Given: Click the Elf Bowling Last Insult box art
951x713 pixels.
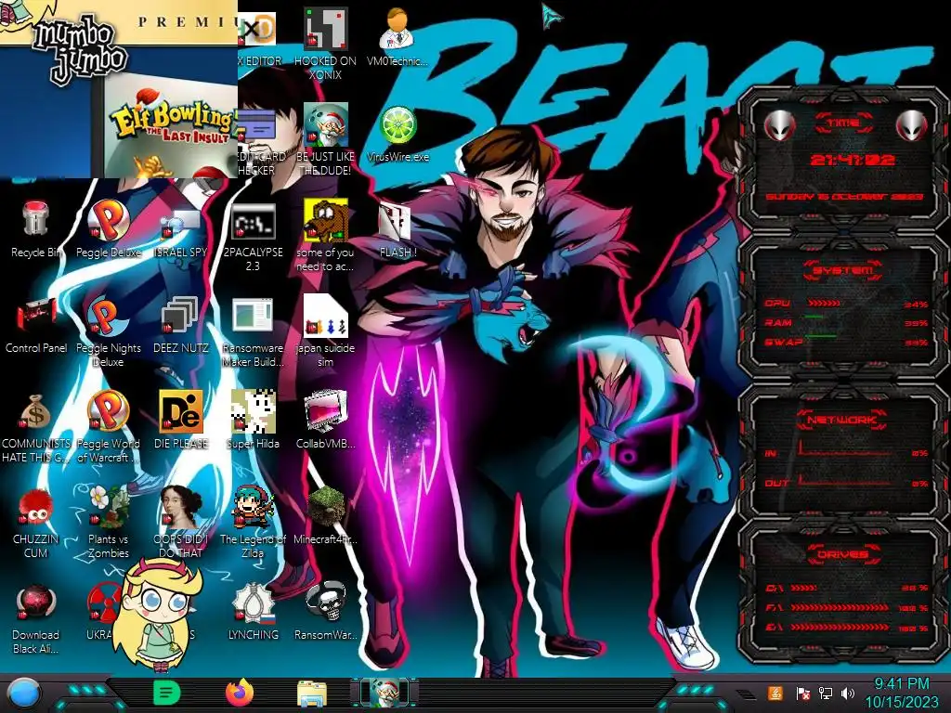Looking at the screenshot, I should (x=173, y=126).
